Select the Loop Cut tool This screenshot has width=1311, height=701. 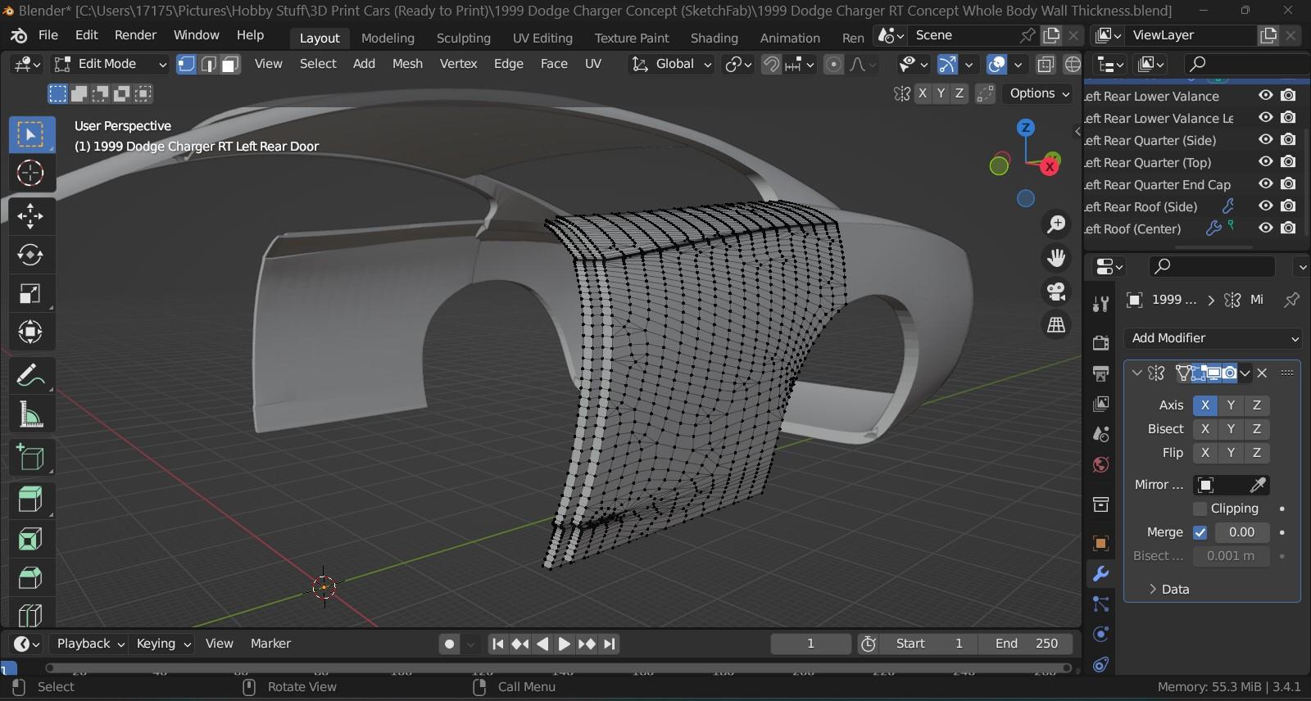31,614
